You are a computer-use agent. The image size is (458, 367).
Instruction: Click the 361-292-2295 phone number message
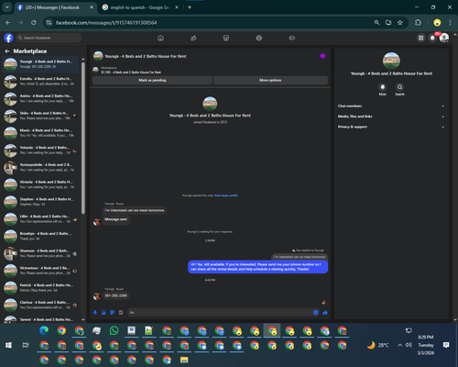(116, 295)
